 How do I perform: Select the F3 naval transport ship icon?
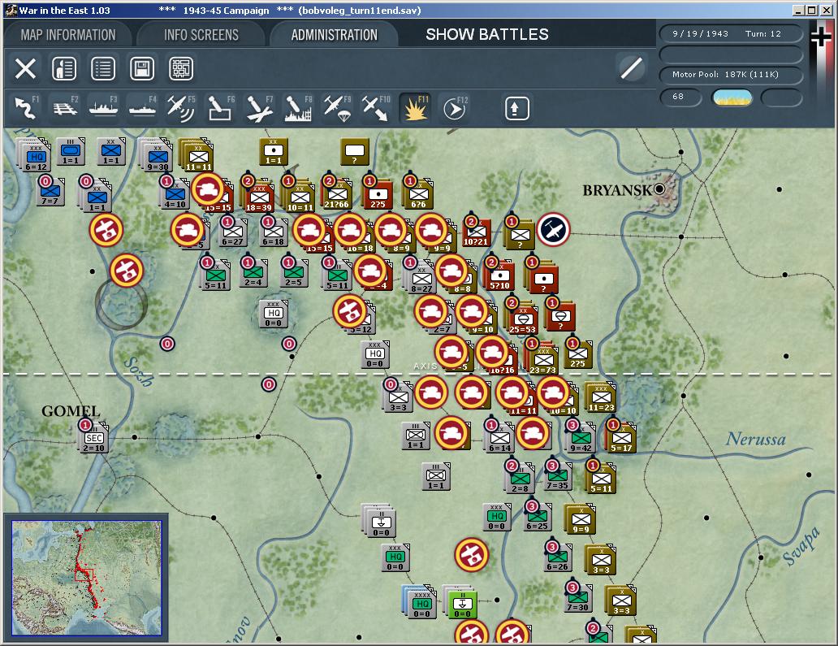coord(104,108)
